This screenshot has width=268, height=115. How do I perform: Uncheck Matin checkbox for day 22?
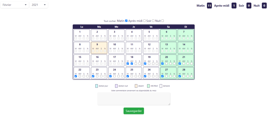tap(76, 76)
